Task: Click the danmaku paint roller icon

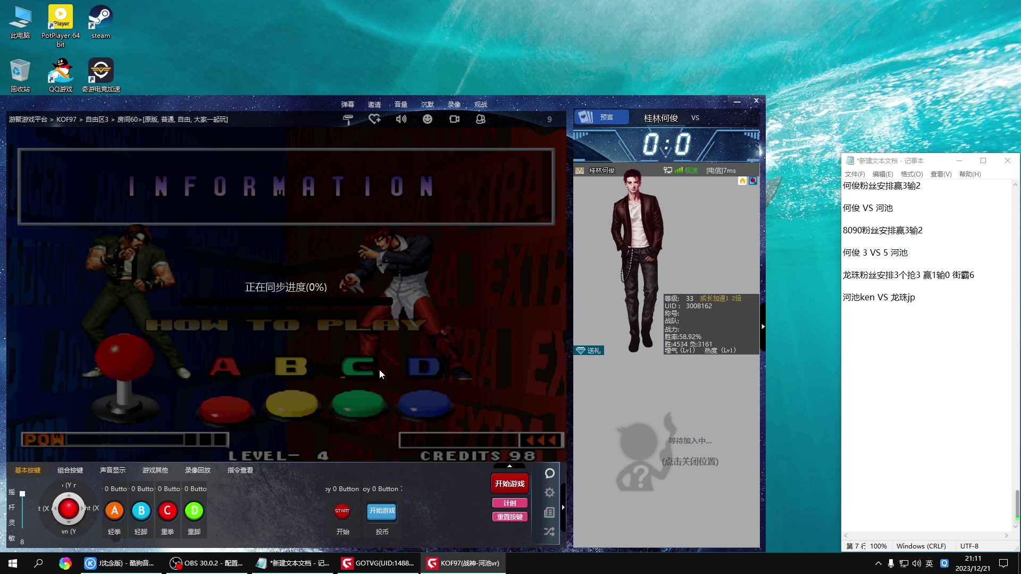Action: click(348, 120)
